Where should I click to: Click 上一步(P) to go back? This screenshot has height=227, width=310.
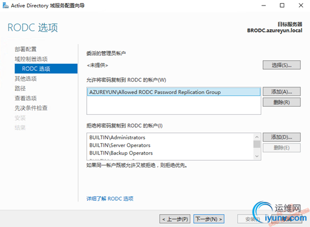point(175,219)
